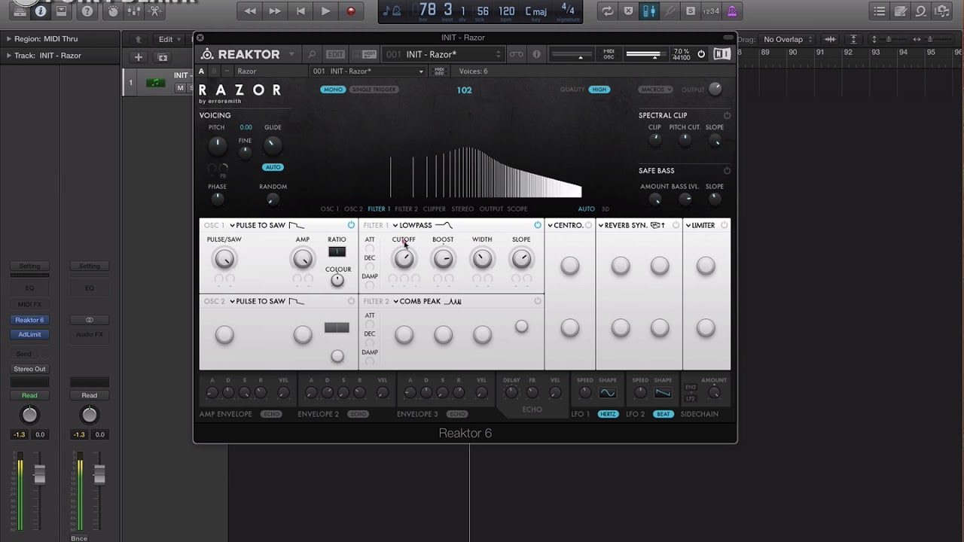The height and width of the screenshot is (542, 964).
Task: Click the HERTZ button for LFO 1
Action: [x=608, y=414]
